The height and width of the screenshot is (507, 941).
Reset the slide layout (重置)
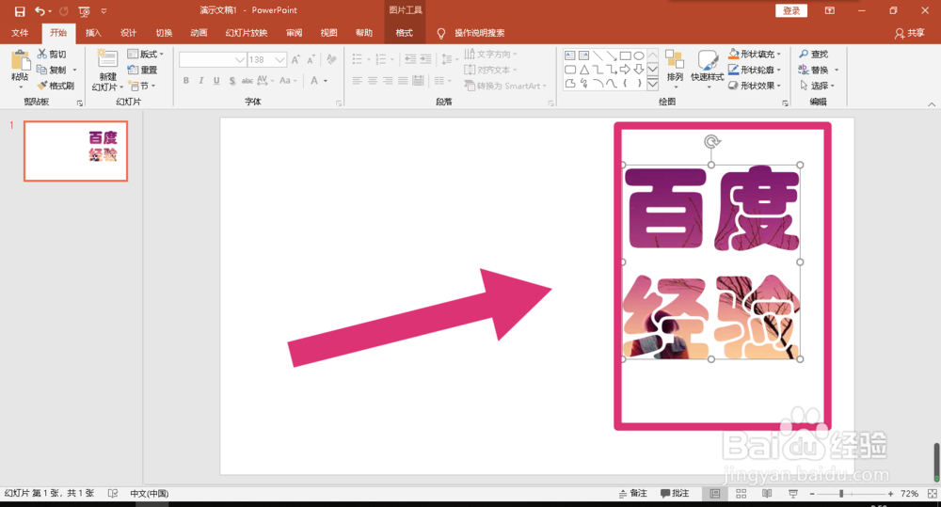point(142,70)
